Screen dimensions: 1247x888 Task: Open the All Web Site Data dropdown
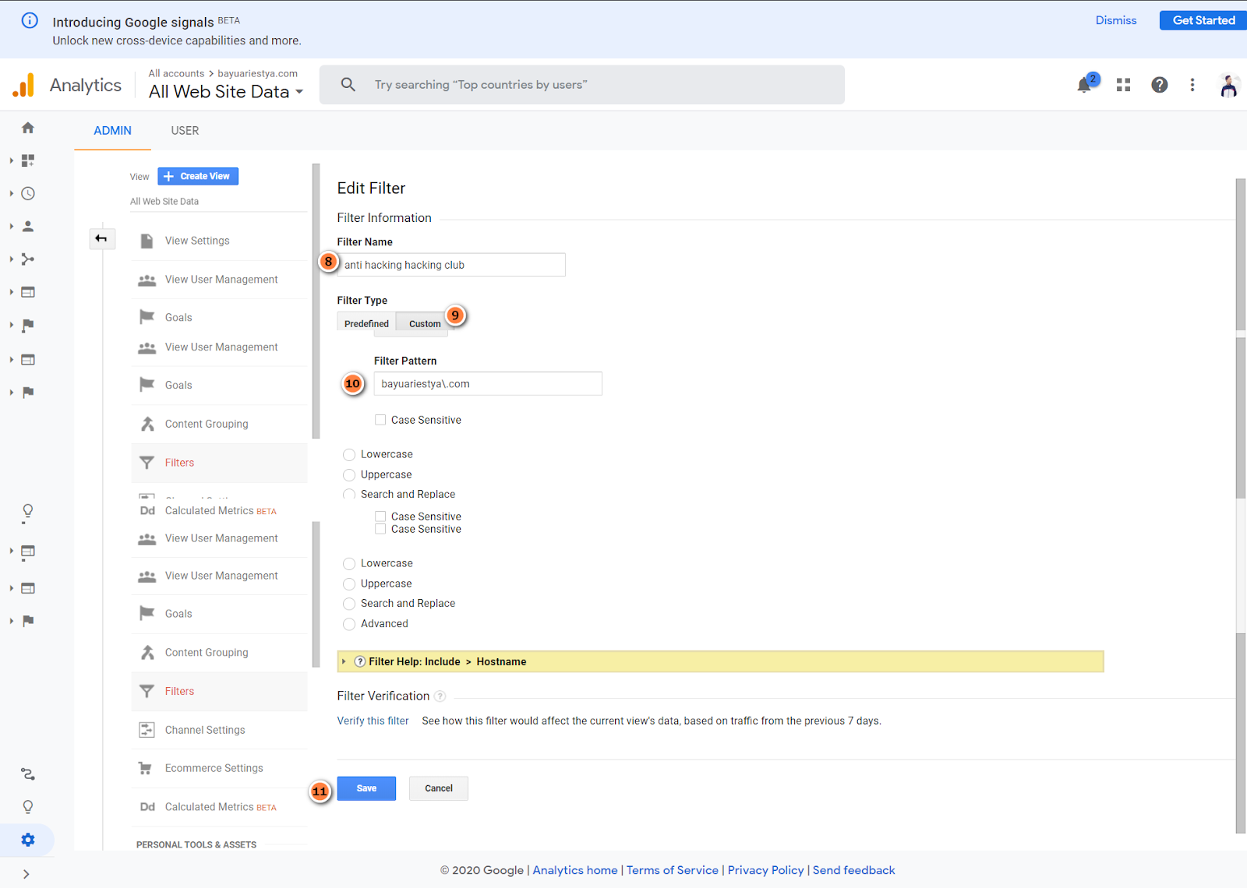click(226, 92)
